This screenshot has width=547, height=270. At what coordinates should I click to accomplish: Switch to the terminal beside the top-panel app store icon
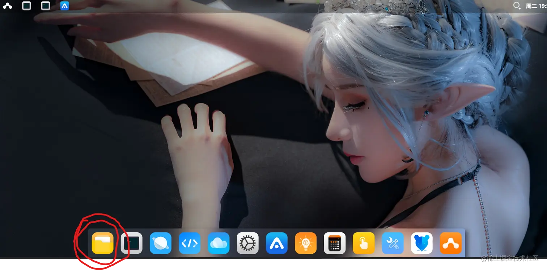pyautogui.click(x=46, y=6)
